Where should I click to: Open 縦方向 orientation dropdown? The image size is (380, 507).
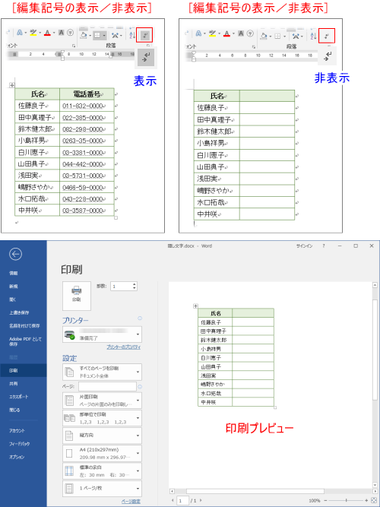tap(102, 436)
